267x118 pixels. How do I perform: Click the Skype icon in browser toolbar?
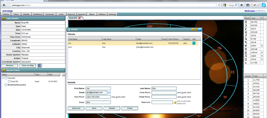tap(263, 5)
